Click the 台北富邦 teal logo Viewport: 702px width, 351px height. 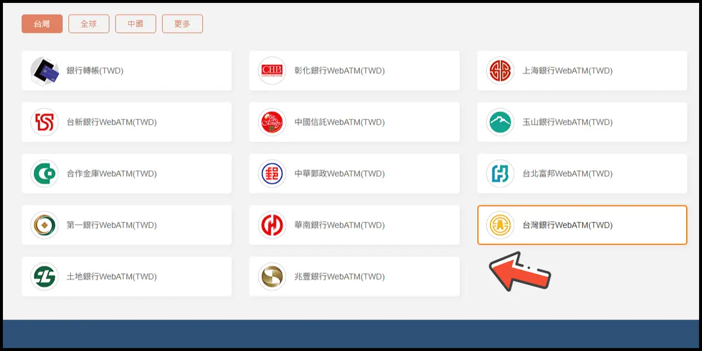click(500, 174)
